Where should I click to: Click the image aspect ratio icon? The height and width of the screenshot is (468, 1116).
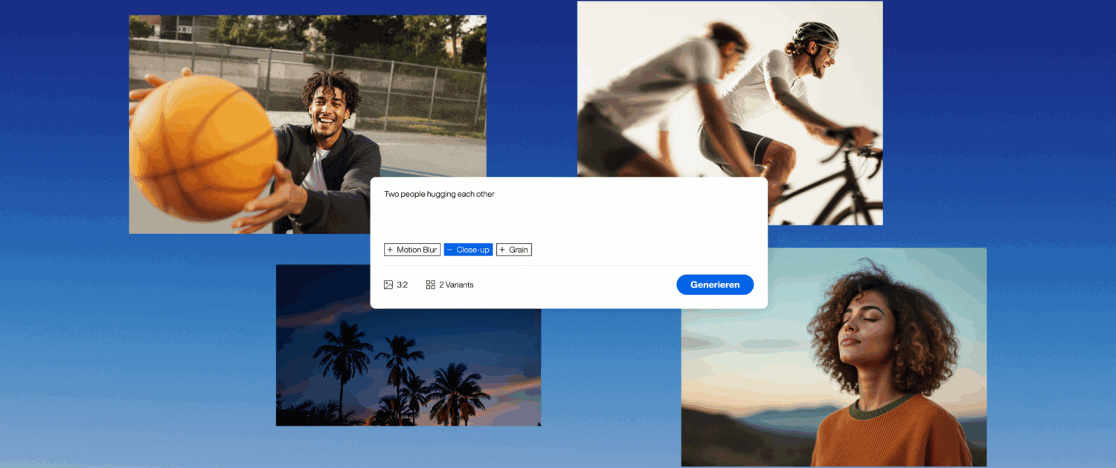point(388,285)
